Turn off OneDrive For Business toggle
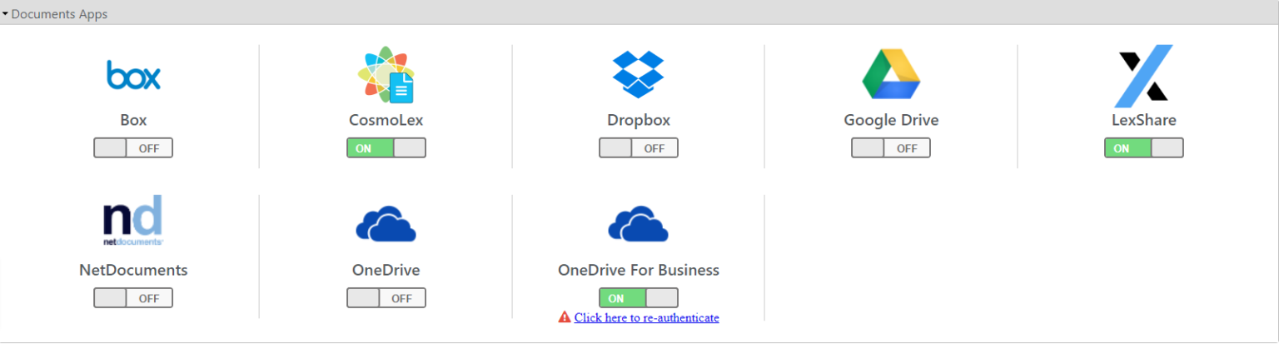Image resolution: width=1279 pixels, height=344 pixels. coord(638,298)
